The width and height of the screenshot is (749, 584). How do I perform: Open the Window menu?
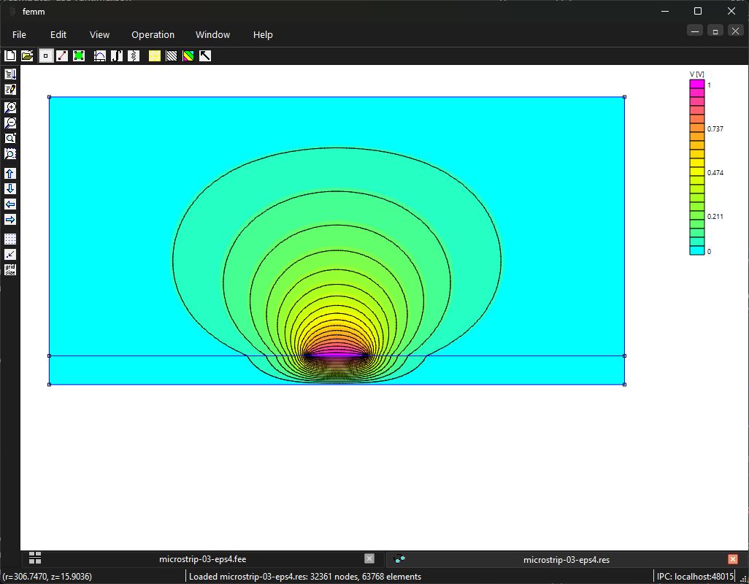(212, 35)
